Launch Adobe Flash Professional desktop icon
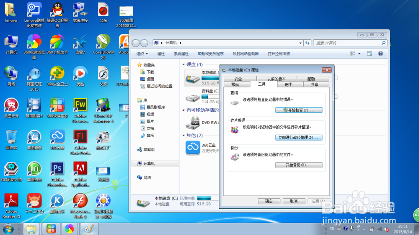This screenshot has height=235, width=419. pyautogui.click(x=80, y=142)
